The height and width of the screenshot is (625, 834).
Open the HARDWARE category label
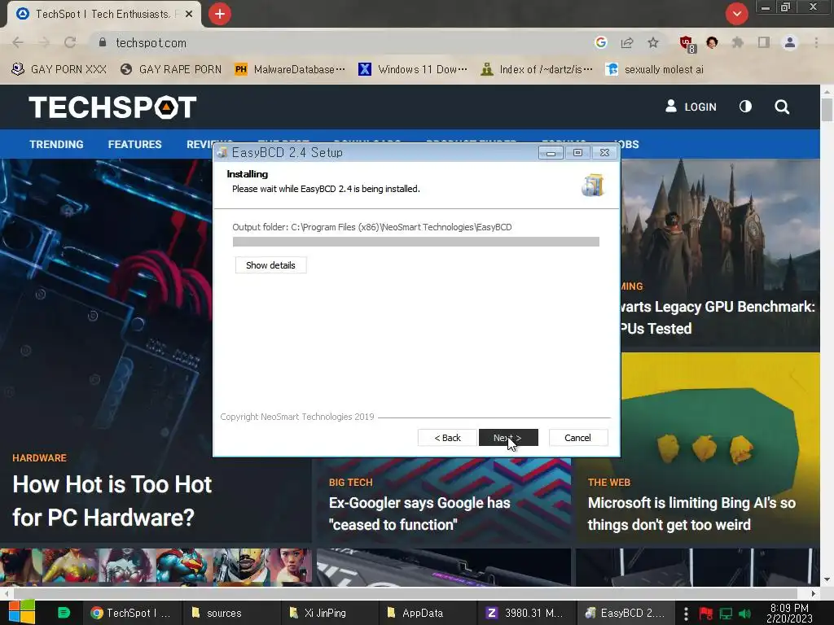coord(39,458)
